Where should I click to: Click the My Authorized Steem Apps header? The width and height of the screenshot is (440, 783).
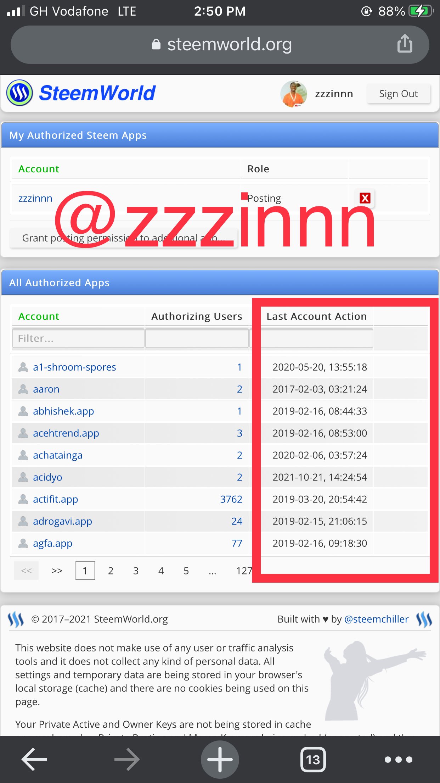[x=220, y=135]
